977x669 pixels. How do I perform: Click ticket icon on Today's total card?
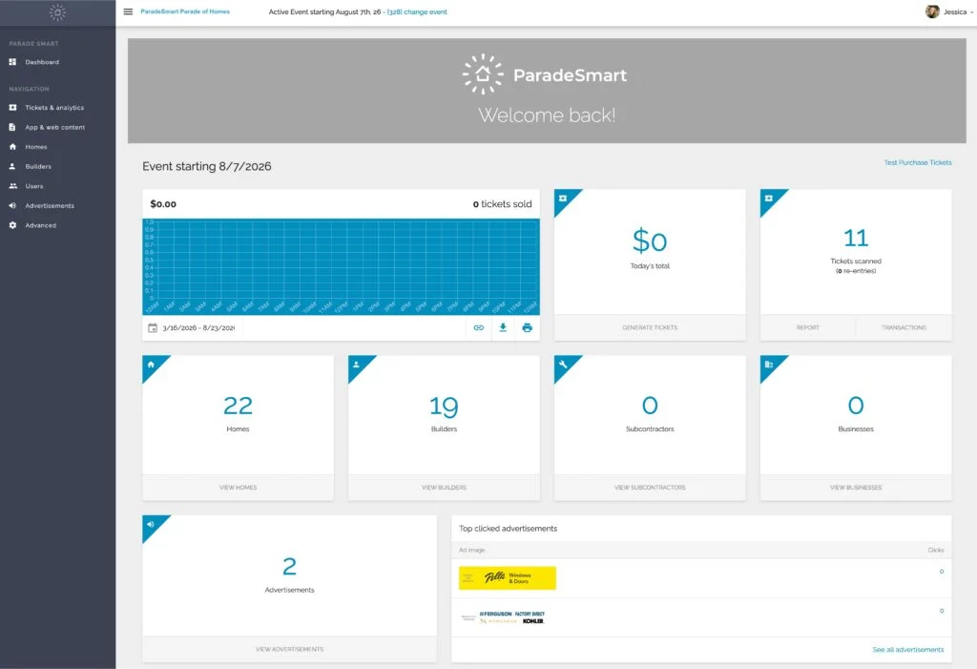click(x=563, y=199)
